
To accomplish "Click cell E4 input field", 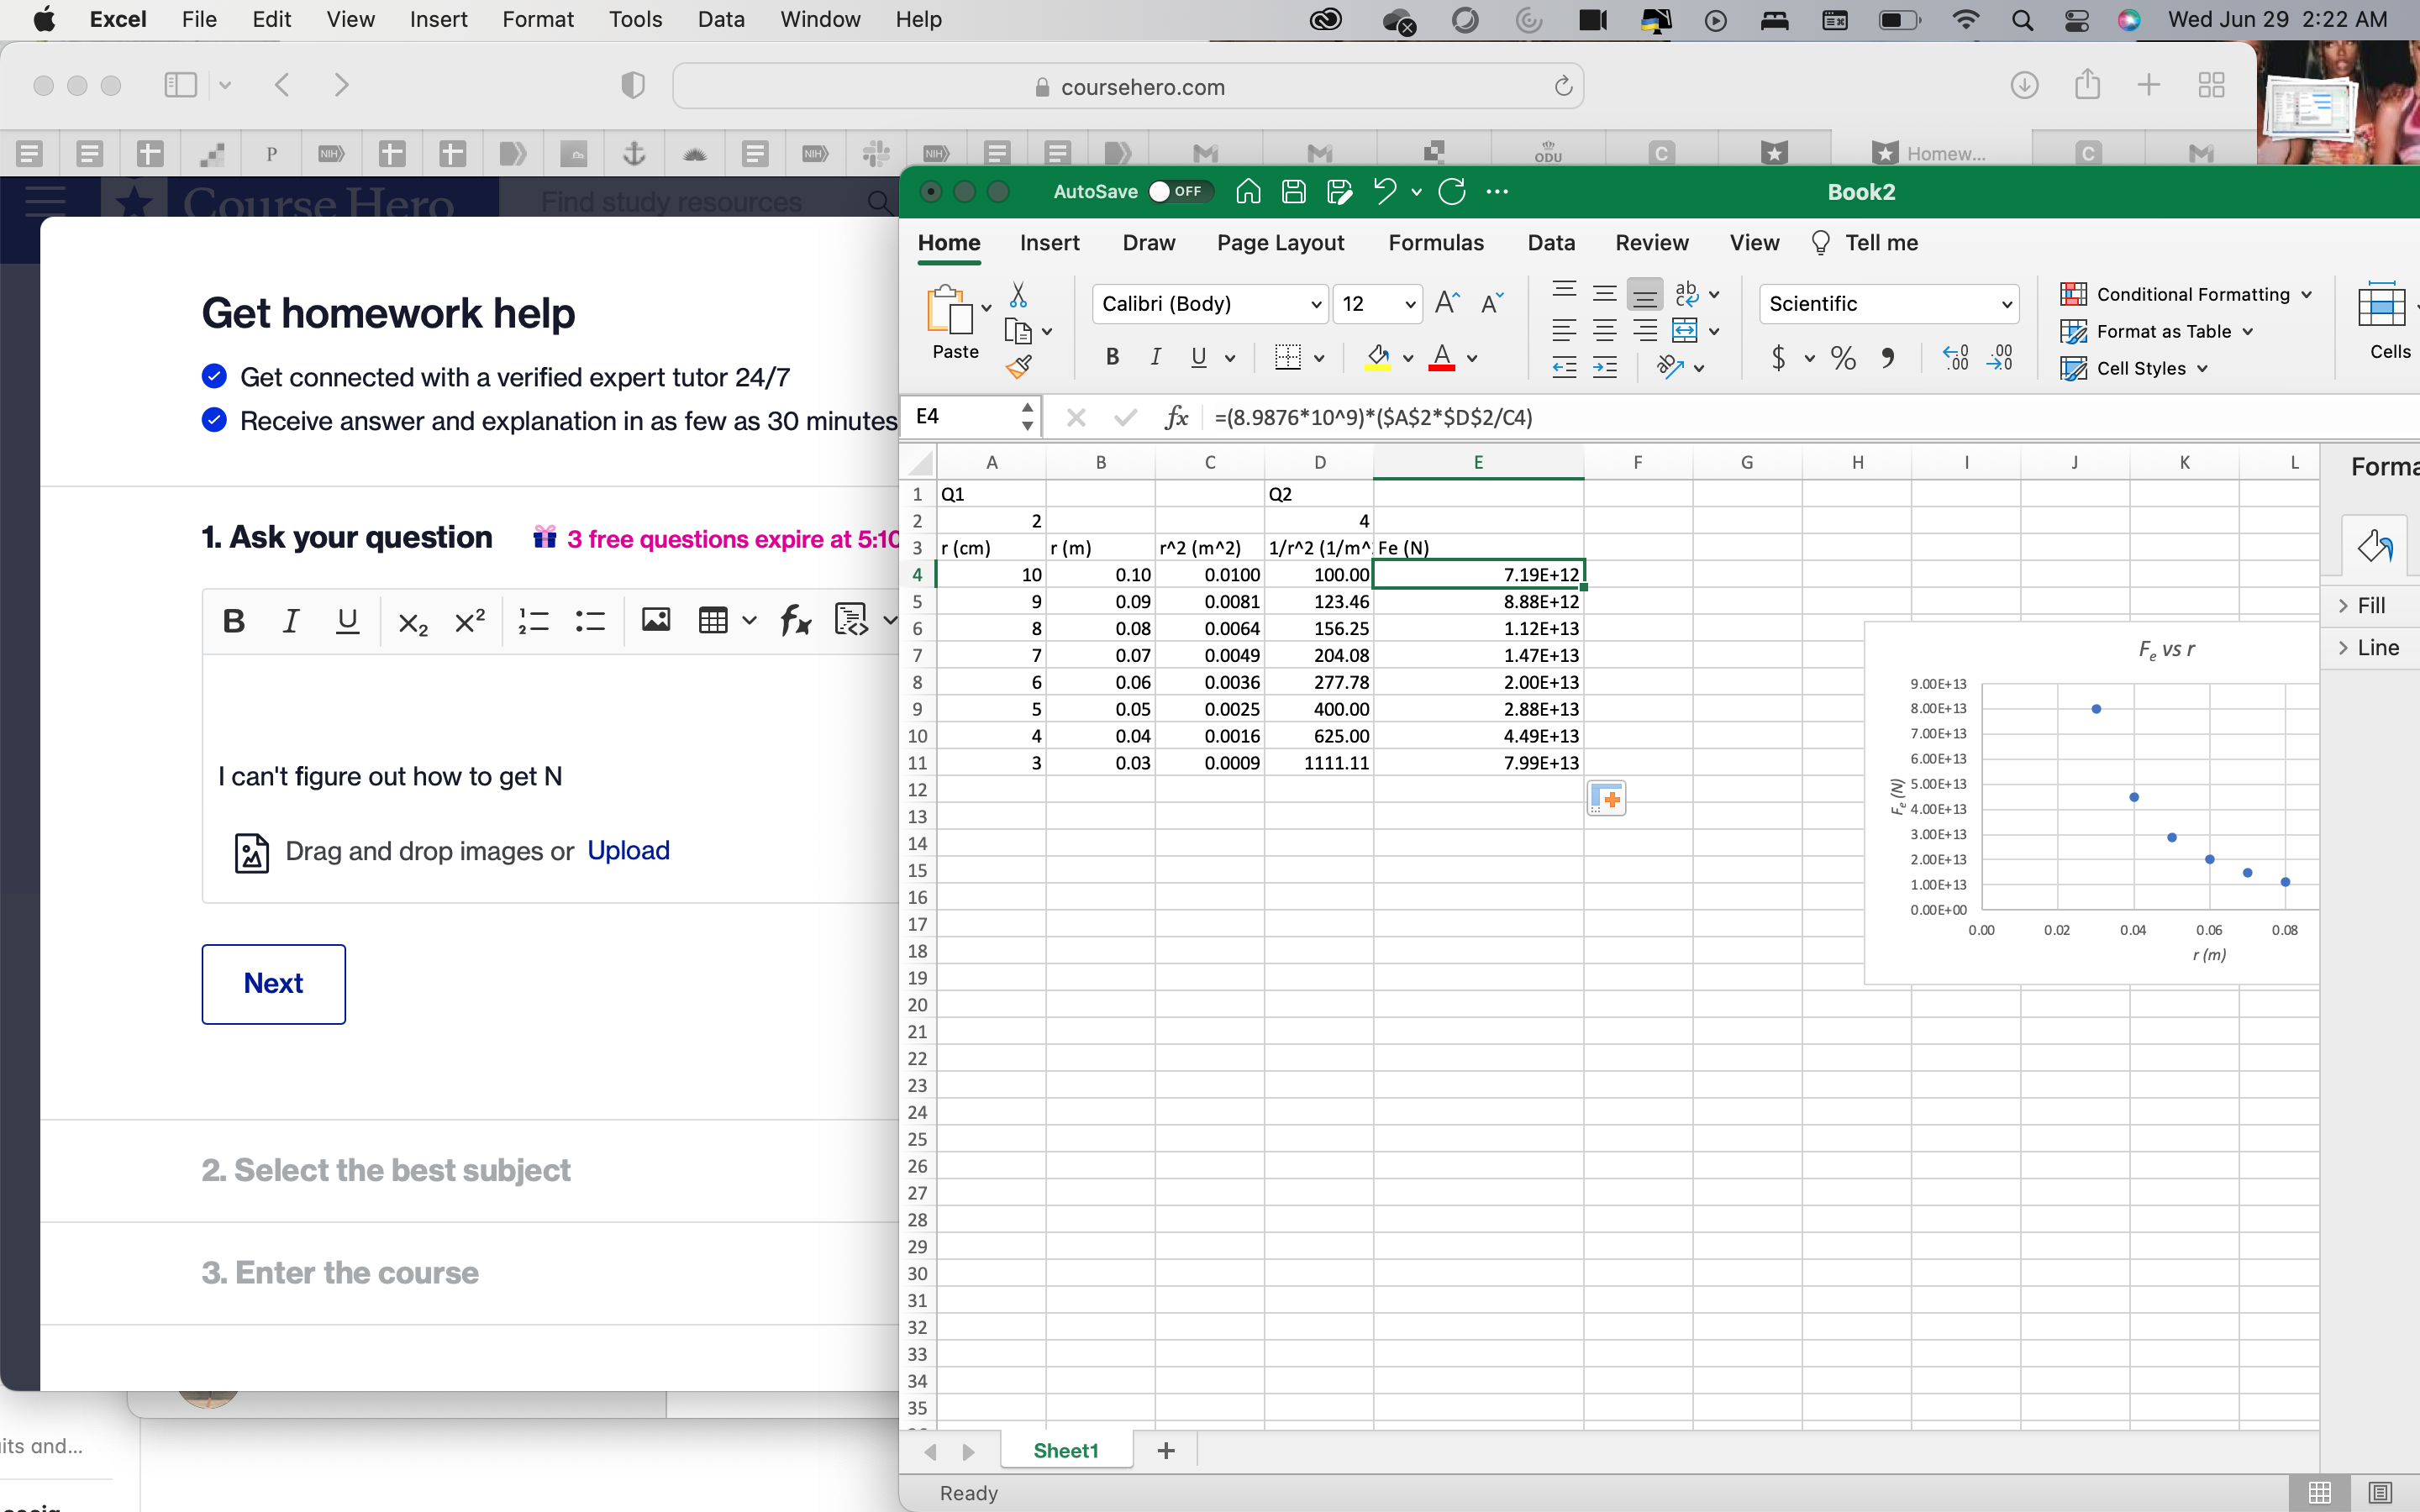I will (1477, 573).
